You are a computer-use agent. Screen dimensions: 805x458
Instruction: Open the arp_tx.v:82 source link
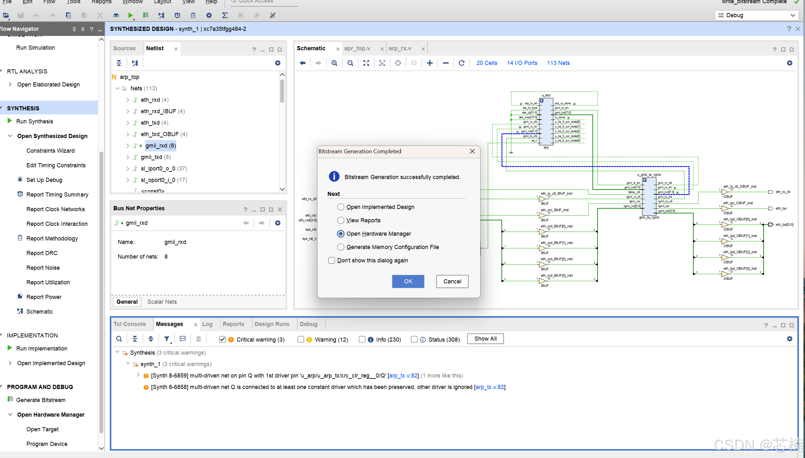click(403, 376)
